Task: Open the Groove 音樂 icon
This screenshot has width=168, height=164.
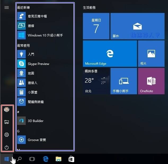Action: click(x=21, y=140)
